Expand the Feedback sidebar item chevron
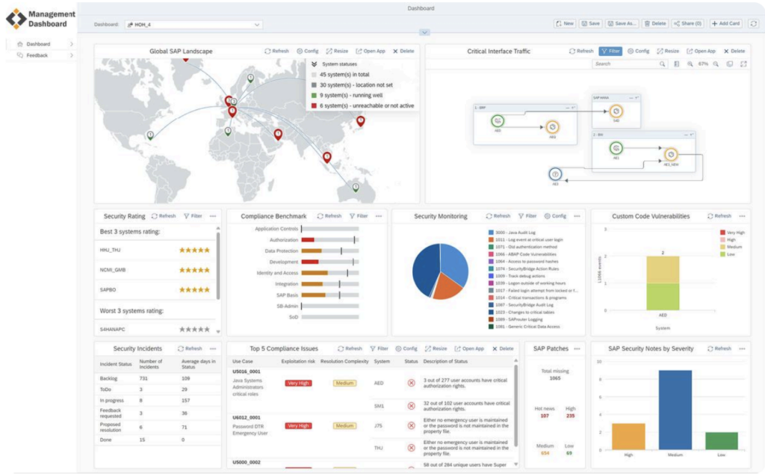 point(71,55)
